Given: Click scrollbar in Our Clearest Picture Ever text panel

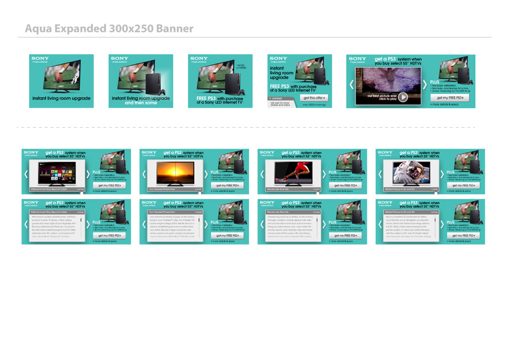Looking at the screenshot, I should click(199, 220).
